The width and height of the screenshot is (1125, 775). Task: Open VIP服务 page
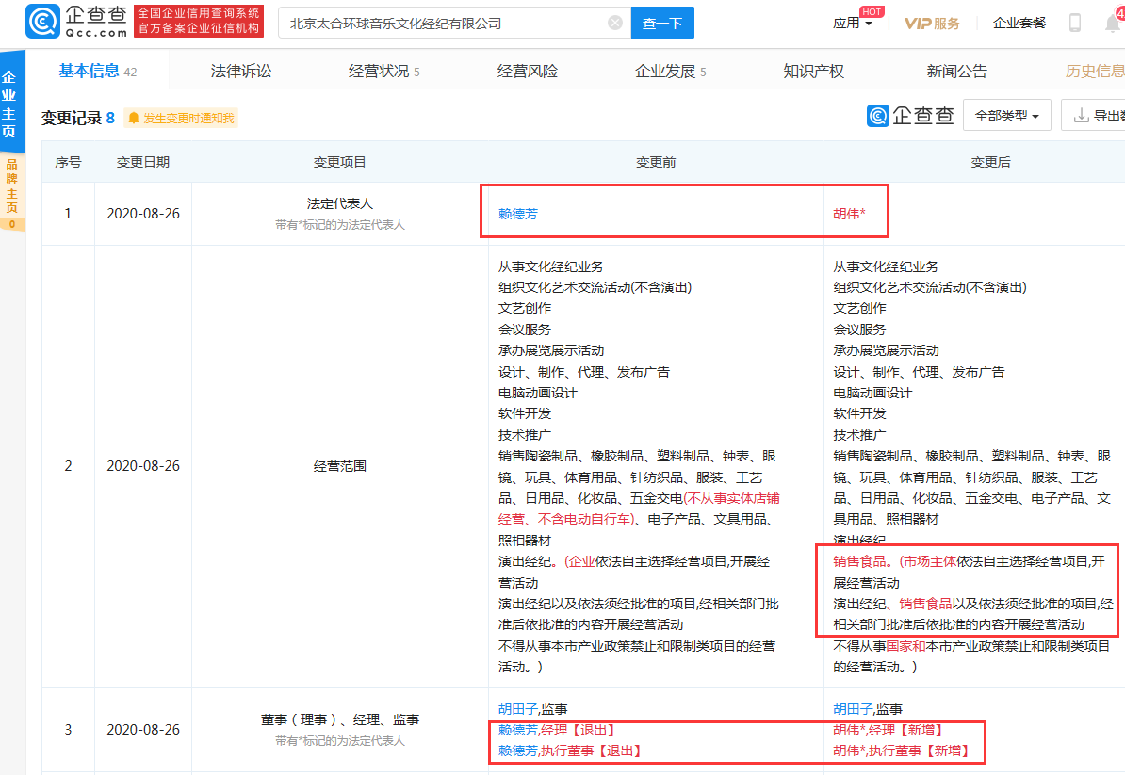932,23
